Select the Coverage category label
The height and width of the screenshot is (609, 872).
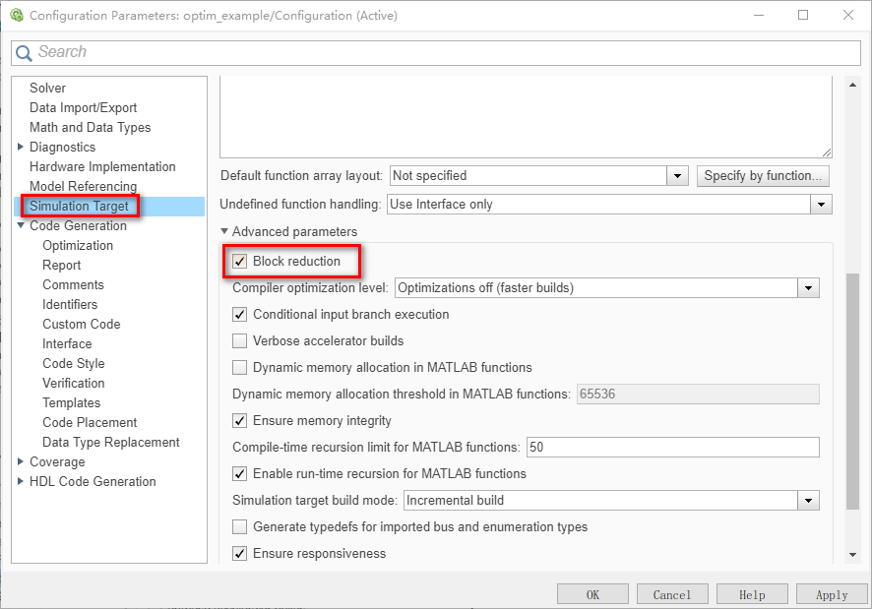pos(57,462)
